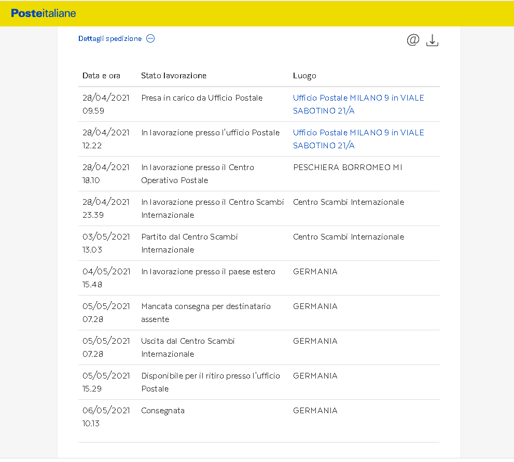The height and width of the screenshot is (462, 514).
Task: Open the MILANO 9 link in 09.59 row
Action: 358,104
